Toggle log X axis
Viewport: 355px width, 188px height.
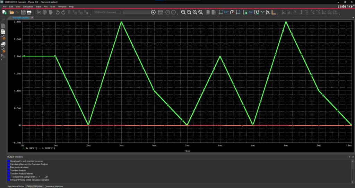click(238, 12)
